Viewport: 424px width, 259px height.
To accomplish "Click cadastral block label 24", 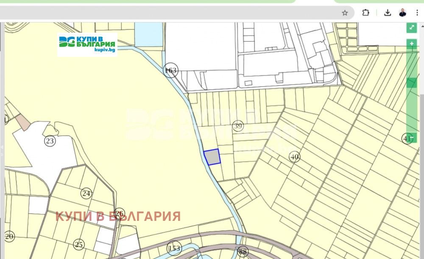I will coord(86,194).
